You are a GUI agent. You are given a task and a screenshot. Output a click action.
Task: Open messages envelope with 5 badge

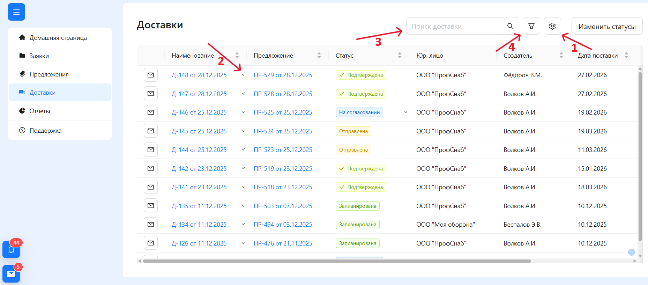click(x=11, y=274)
